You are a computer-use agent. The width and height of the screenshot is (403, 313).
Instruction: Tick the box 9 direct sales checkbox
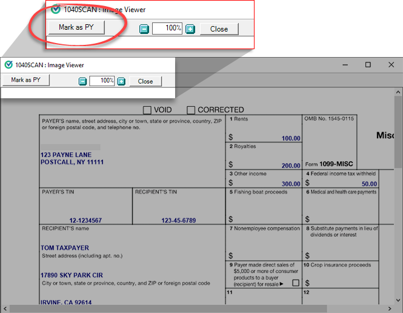296,283
